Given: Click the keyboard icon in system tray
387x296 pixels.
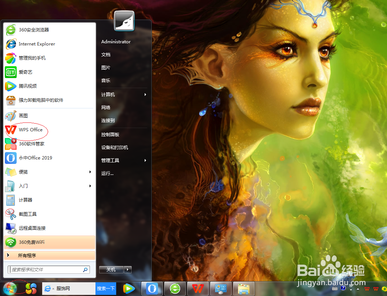Looking at the screenshot, I should point(335,289).
